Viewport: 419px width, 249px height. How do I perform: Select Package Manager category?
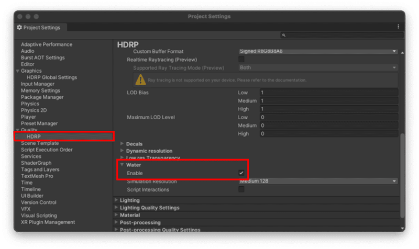(x=42, y=97)
